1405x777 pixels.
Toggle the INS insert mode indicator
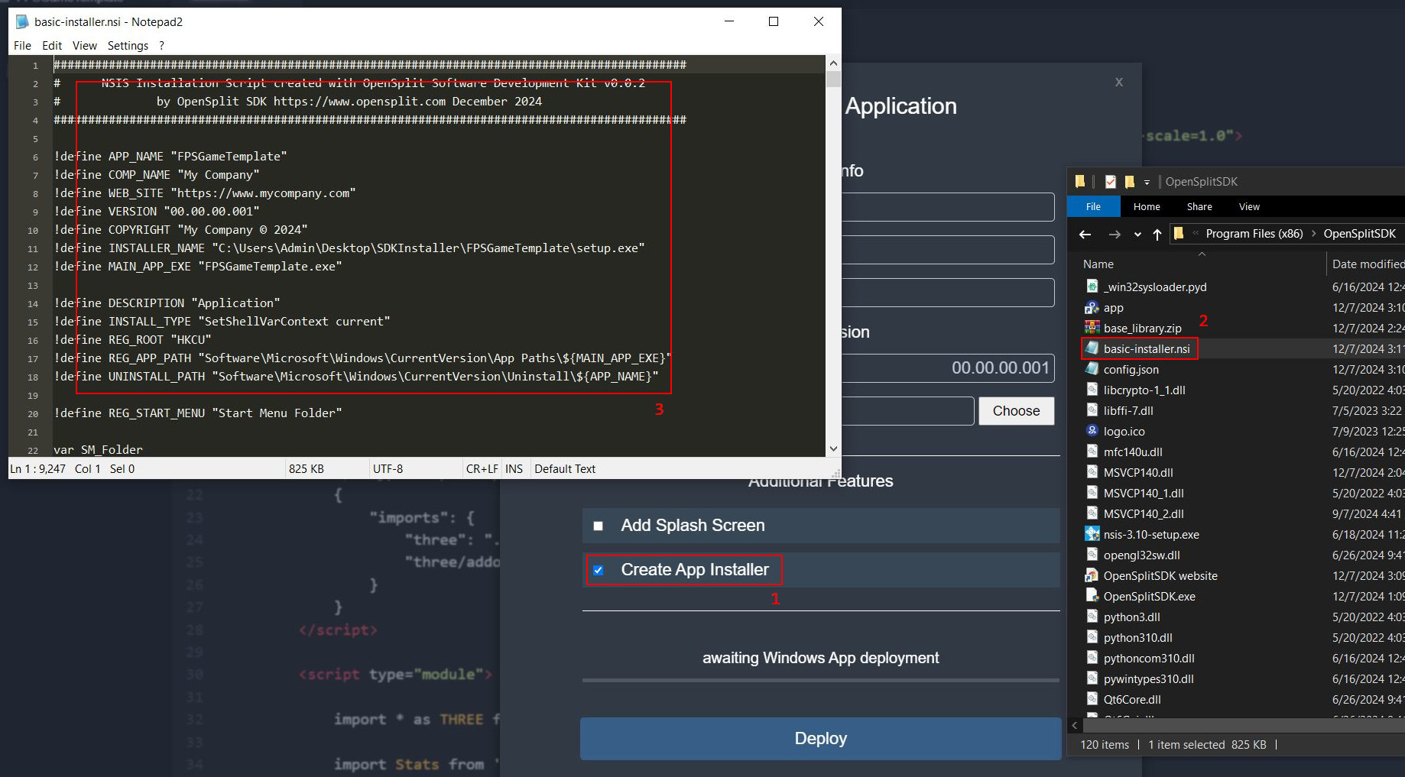tap(514, 469)
